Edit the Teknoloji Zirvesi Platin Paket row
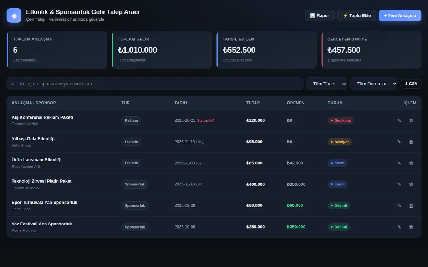Screen dimensions: 428x267 tap(399, 184)
